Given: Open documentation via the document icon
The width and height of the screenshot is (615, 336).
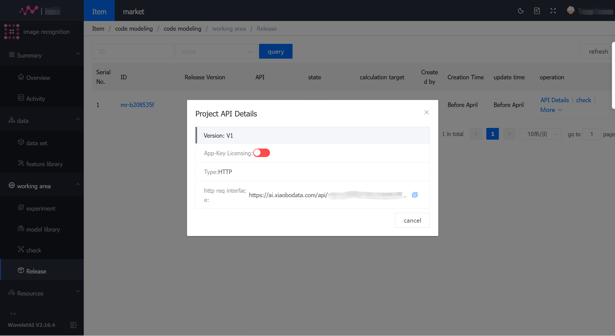Looking at the screenshot, I should pos(537,11).
